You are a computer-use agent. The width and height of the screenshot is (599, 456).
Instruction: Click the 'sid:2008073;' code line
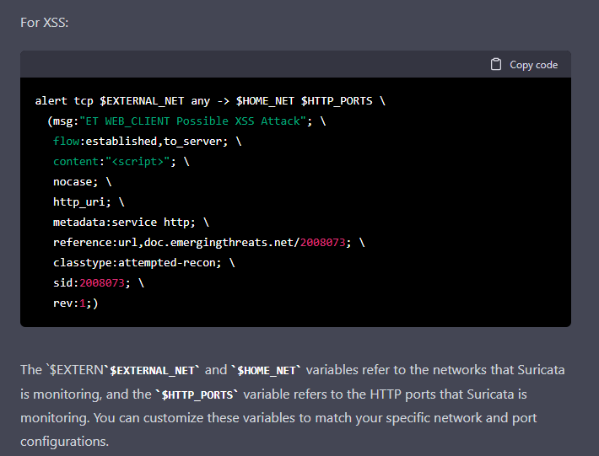tap(99, 282)
